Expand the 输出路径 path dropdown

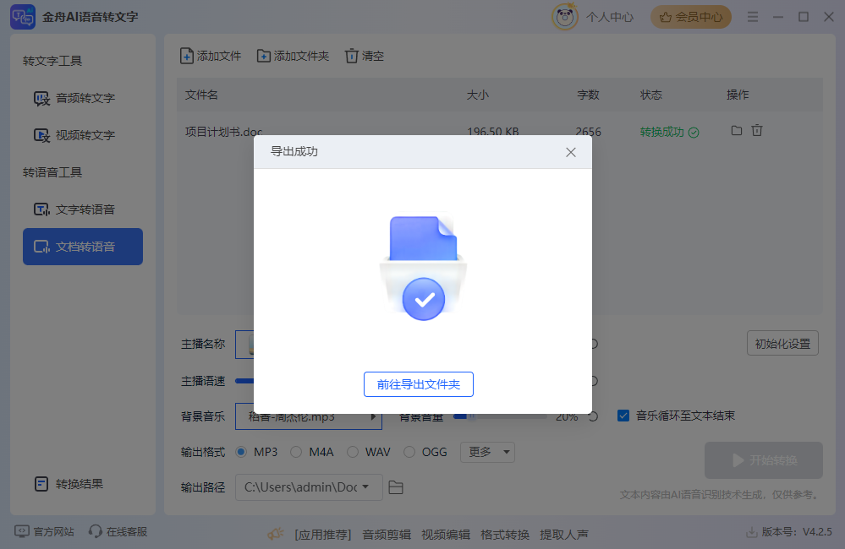(x=365, y=487)
